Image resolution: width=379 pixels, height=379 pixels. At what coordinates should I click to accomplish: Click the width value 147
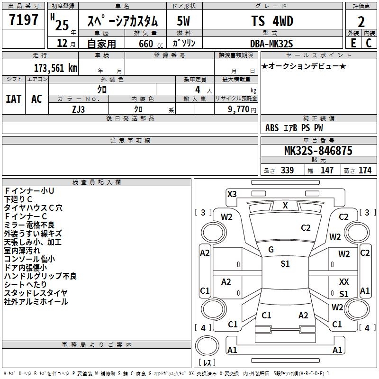[x=327, y=170]
